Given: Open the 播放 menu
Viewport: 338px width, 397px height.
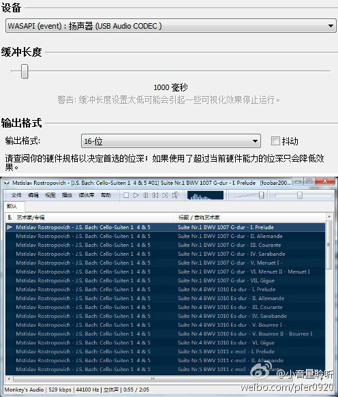Looking at the screenshot, I should tap(67, 195).
